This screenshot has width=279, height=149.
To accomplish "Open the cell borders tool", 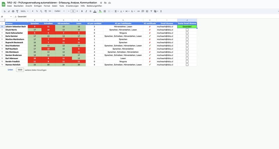I will pyautogui.click(x=105, y=11).
